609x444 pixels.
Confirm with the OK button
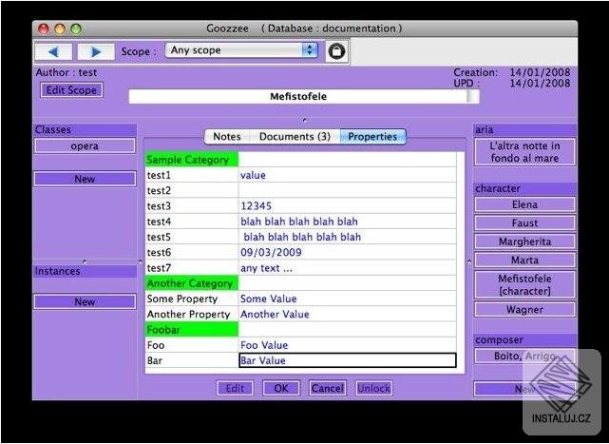[x=281, y=389]
